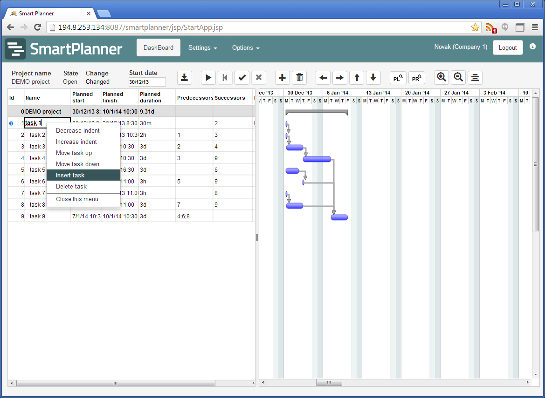Image resolution: width=545 pixels, height=398 pixels.
Task: Choose Delete task menu entry
Action: click(83, 186)
